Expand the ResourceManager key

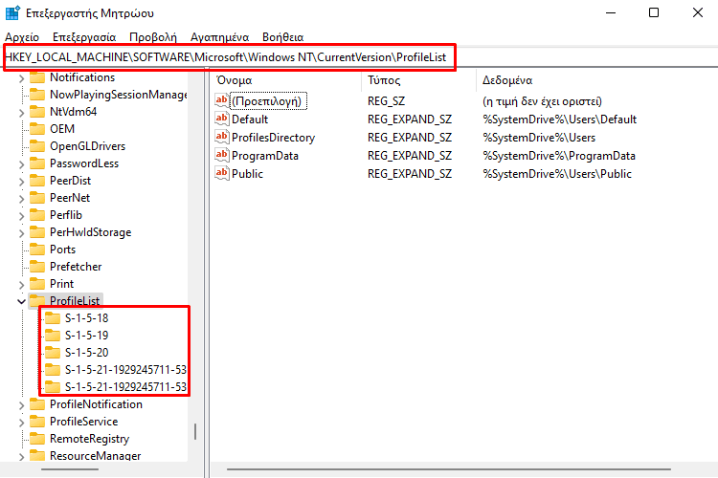[21, 457]
